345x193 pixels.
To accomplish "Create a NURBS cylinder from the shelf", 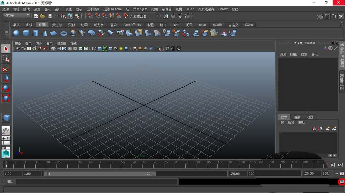I will pyautogui.click(x=35, y=33).
